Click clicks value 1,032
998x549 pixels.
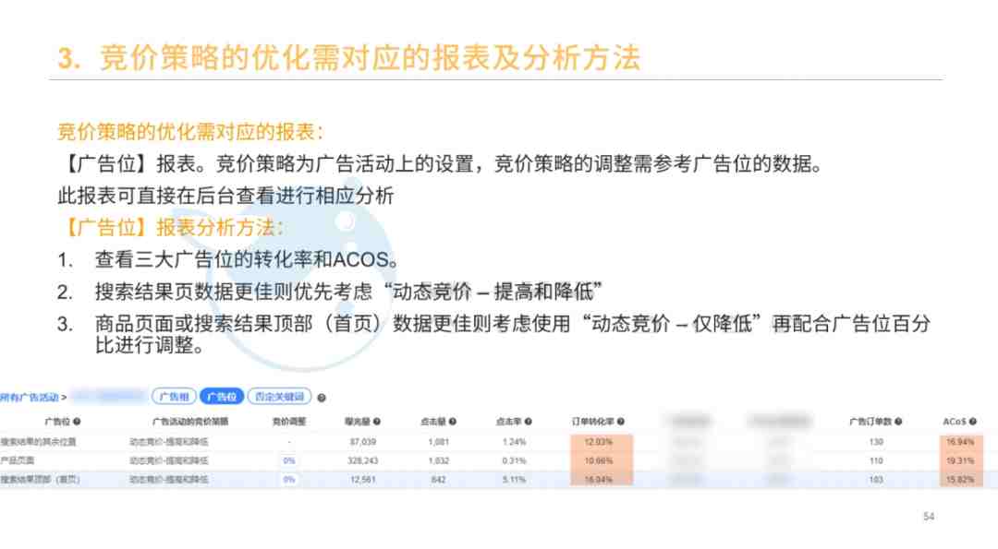[439, 460]
